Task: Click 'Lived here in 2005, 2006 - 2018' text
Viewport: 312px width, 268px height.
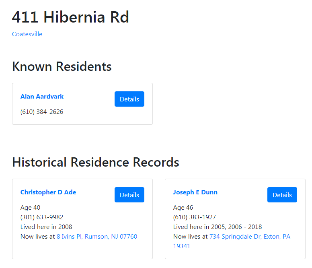Action: (x=218, y=227)
